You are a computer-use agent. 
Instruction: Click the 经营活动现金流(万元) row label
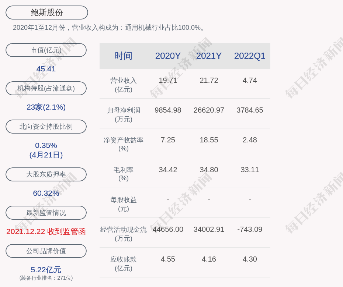click(x=124, y=234)
